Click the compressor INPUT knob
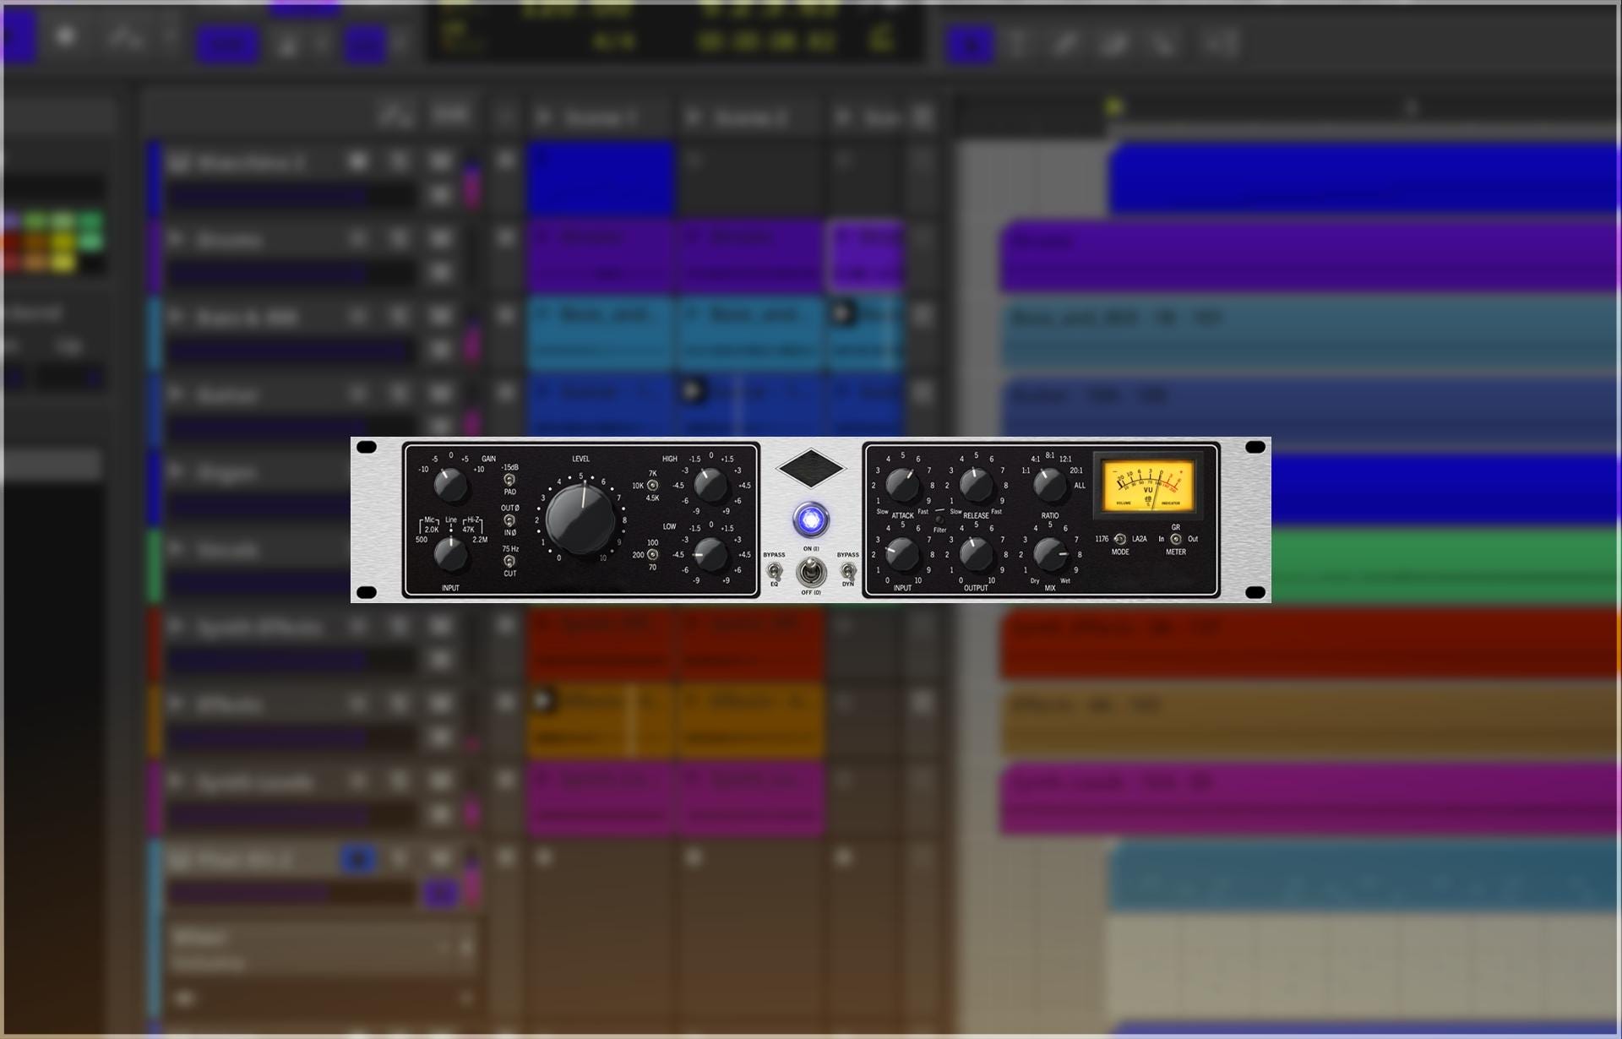Viewport: 1622px width, 1039px height. click(902, 555)
